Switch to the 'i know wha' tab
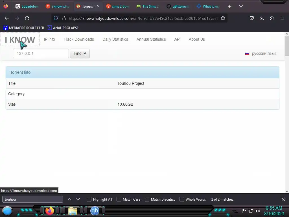 (x=58, y=6)
